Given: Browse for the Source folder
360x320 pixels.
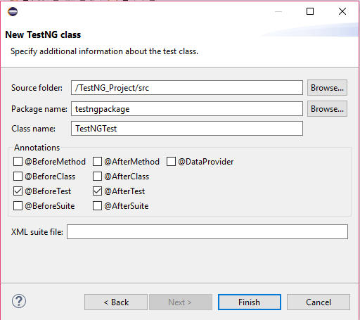Looking at the screenshot, I should [327, 88].
